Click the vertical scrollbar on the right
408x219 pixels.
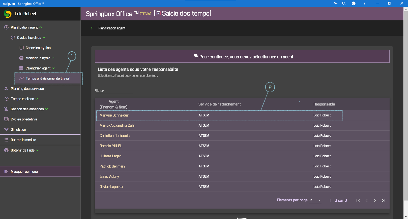pyautogui.click(x=406, y=106)
